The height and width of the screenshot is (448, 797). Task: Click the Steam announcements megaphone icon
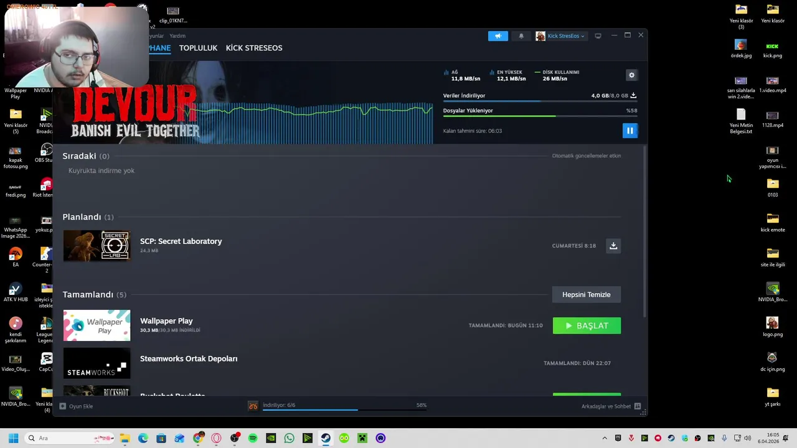point(498,36)
